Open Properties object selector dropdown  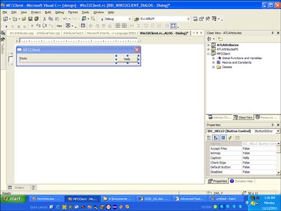[x=278, y=131]
